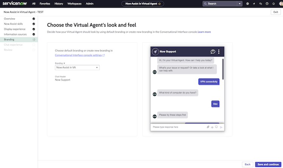
Task: Click the 'Please try these steps first' message
Action: 172,115
